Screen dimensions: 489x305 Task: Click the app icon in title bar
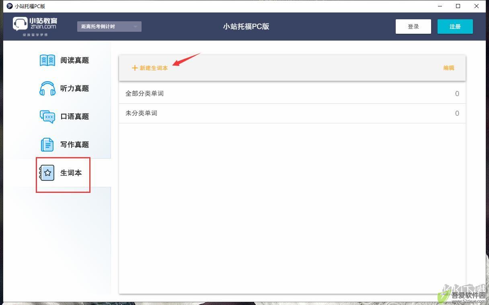pyautogui.click(x=10, y=6)
